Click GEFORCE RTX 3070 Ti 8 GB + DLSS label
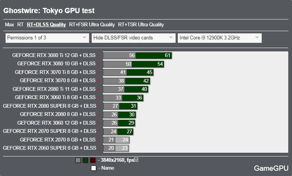Image resolution: width=292 pixels, height=176 pixels. click(x=55, y=72)
